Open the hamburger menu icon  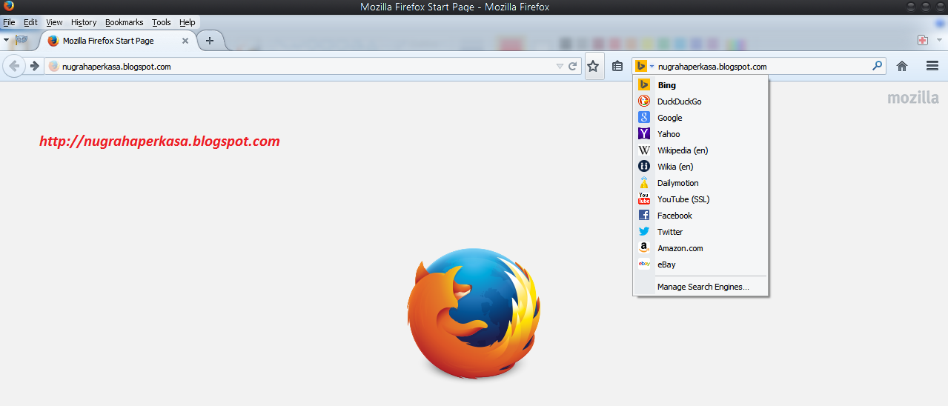point(932,66)
